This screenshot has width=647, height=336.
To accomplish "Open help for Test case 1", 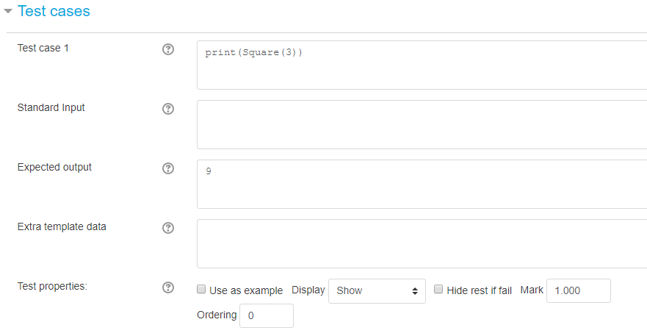I will coord(168,49).
